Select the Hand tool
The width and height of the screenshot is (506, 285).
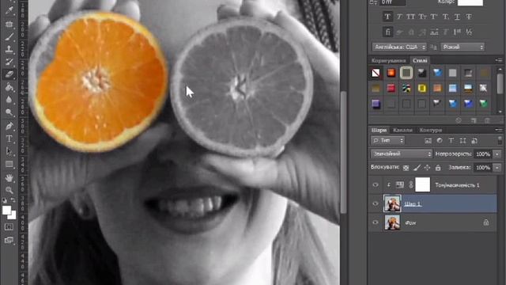point(9,177)
